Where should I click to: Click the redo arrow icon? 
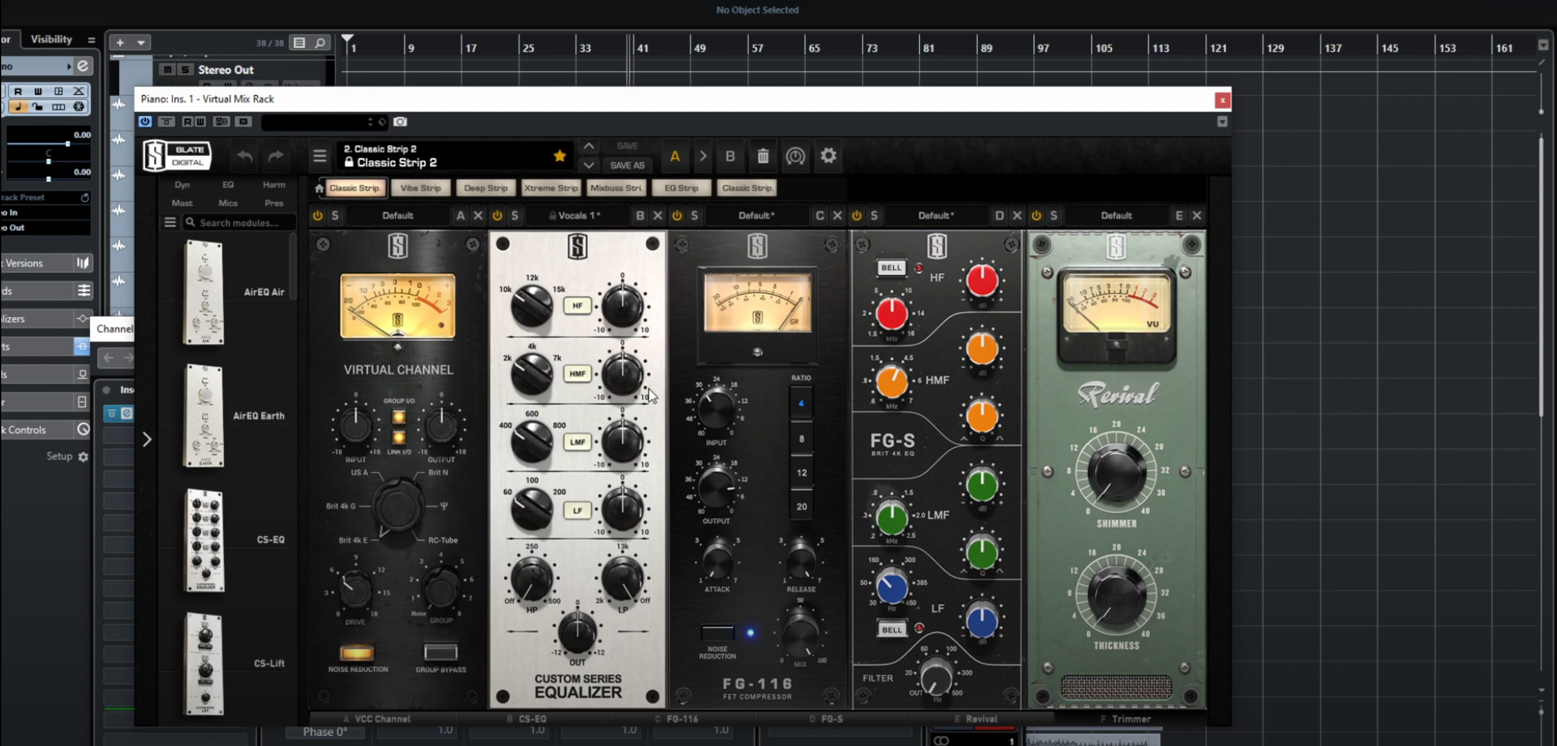click(x=276, y=156)
